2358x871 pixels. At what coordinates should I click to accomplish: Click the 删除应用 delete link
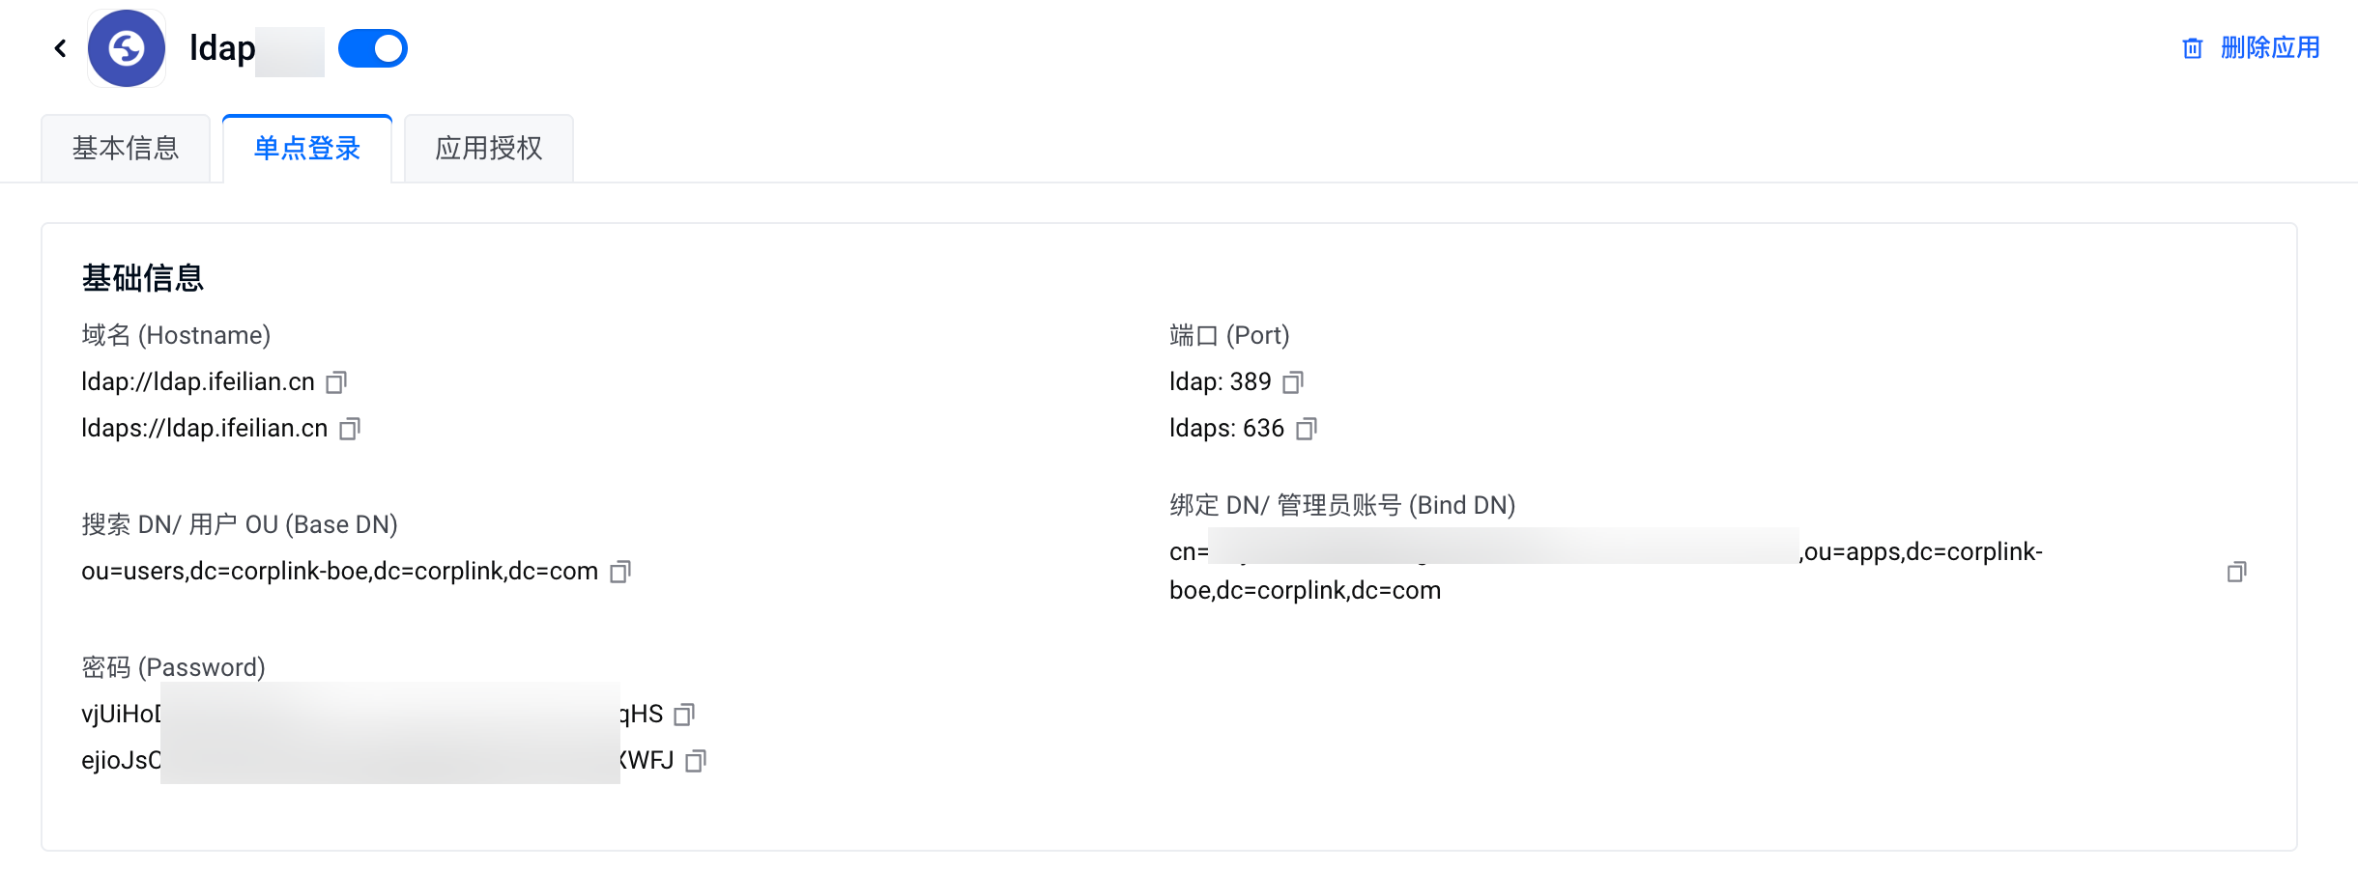pos(2270,47)
